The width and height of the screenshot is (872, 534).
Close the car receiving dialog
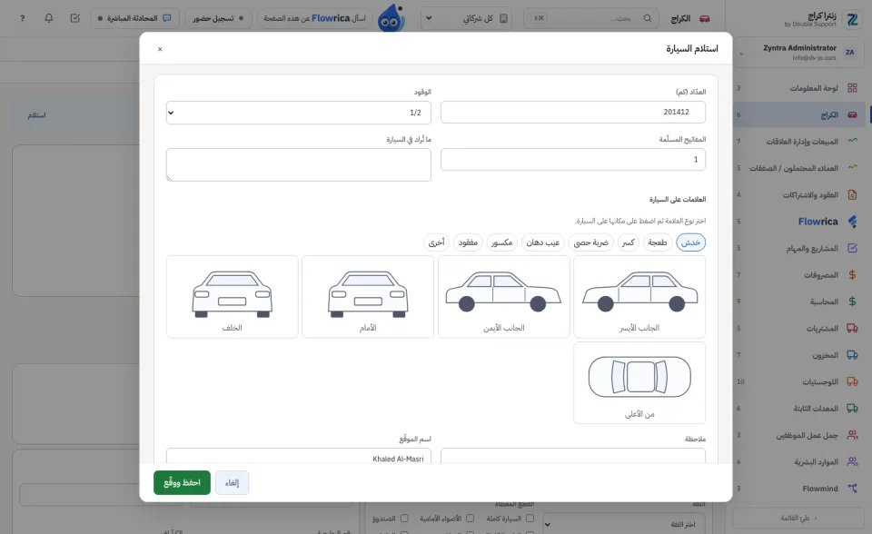click(x=160, y=49)
